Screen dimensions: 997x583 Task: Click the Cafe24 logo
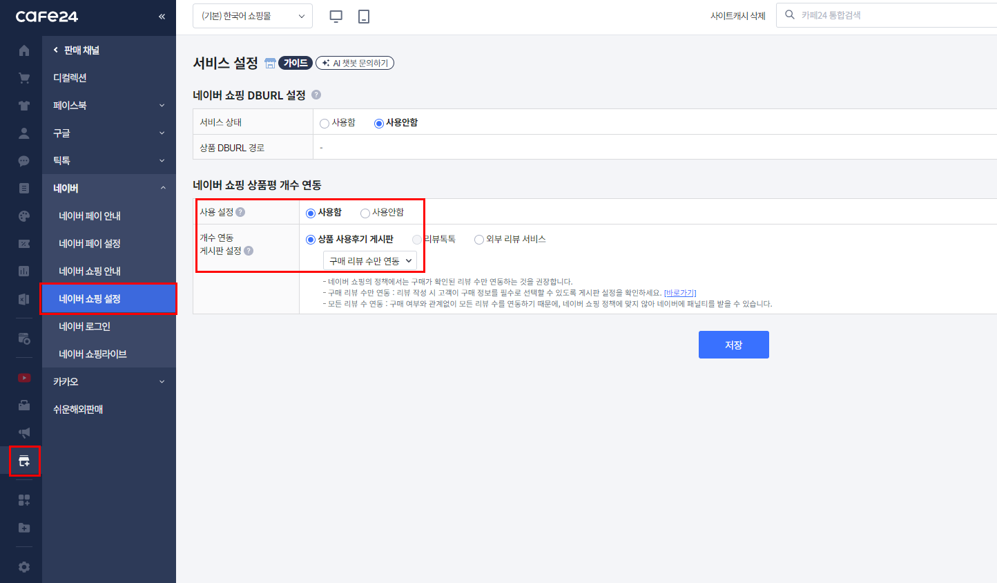(47, 17)
